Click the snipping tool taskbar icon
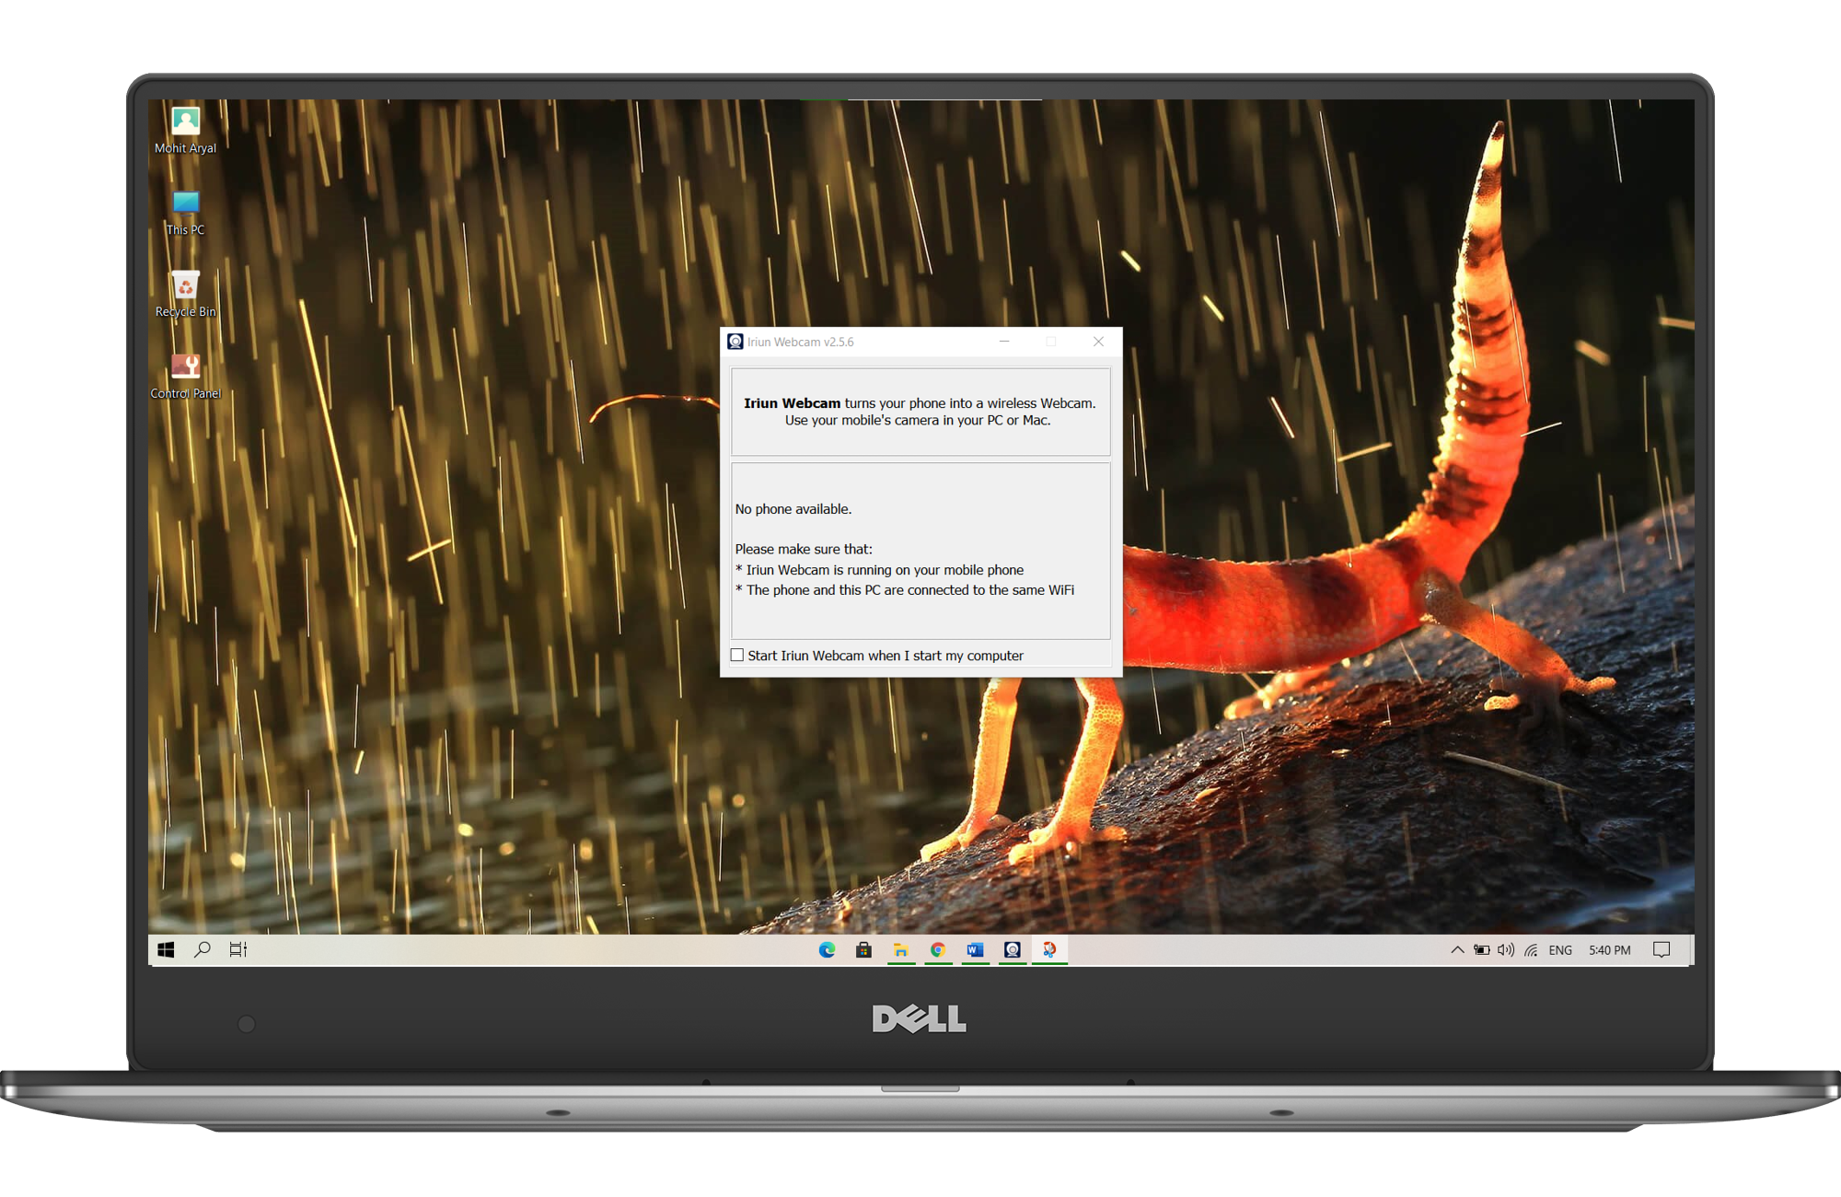1841x1197 pixels. (x=1049, y=950)
